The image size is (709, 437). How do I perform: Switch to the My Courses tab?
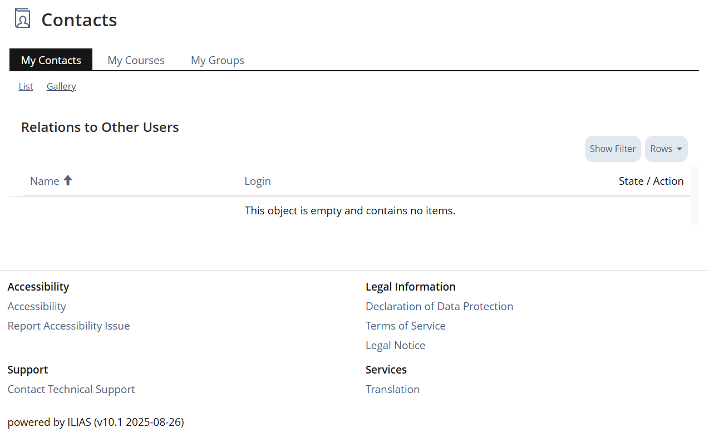tap(136, 60)
